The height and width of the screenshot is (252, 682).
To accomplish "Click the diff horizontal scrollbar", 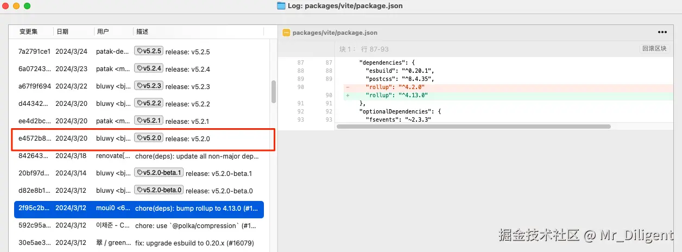I will tap(473, 127).
